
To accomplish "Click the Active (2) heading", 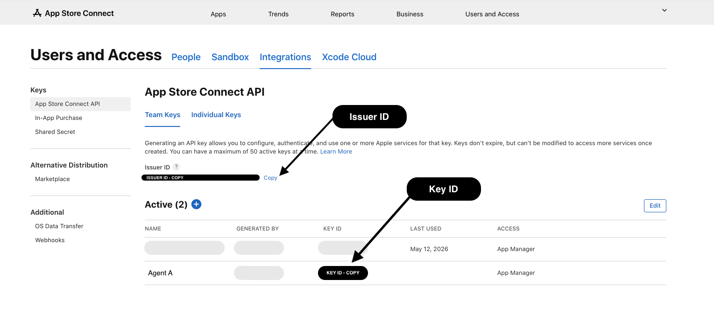I will click(166, 204).
